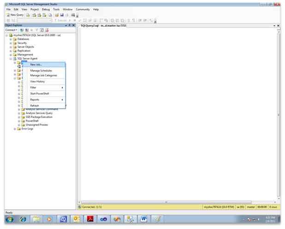
Task: Select the Replication folder
Action: 22,51
